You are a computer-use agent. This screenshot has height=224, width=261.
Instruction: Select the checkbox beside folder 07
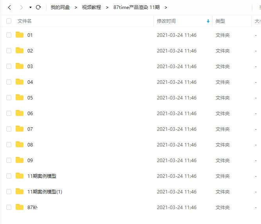click(9, 129)
